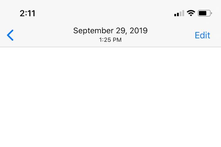Click the shortest black signal bar

pos(175,15)
